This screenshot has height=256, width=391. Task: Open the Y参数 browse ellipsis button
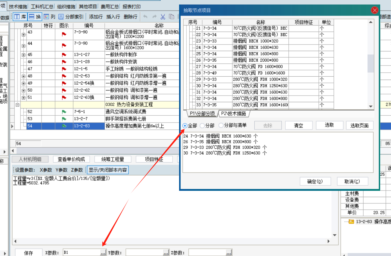[x=166, y=253]
